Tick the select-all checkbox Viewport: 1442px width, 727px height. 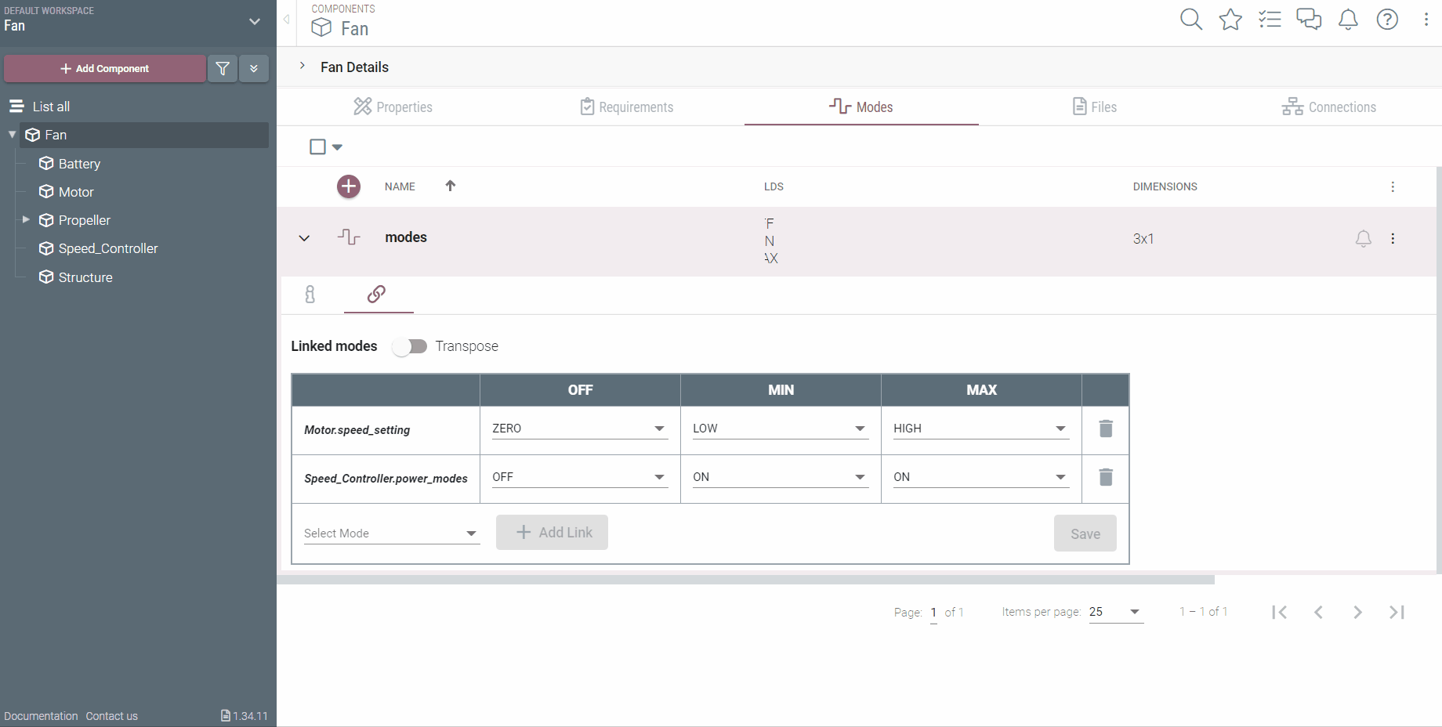coord(317,146)
